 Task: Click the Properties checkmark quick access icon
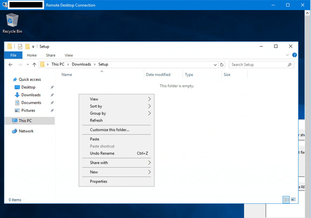tap(20, 46)
